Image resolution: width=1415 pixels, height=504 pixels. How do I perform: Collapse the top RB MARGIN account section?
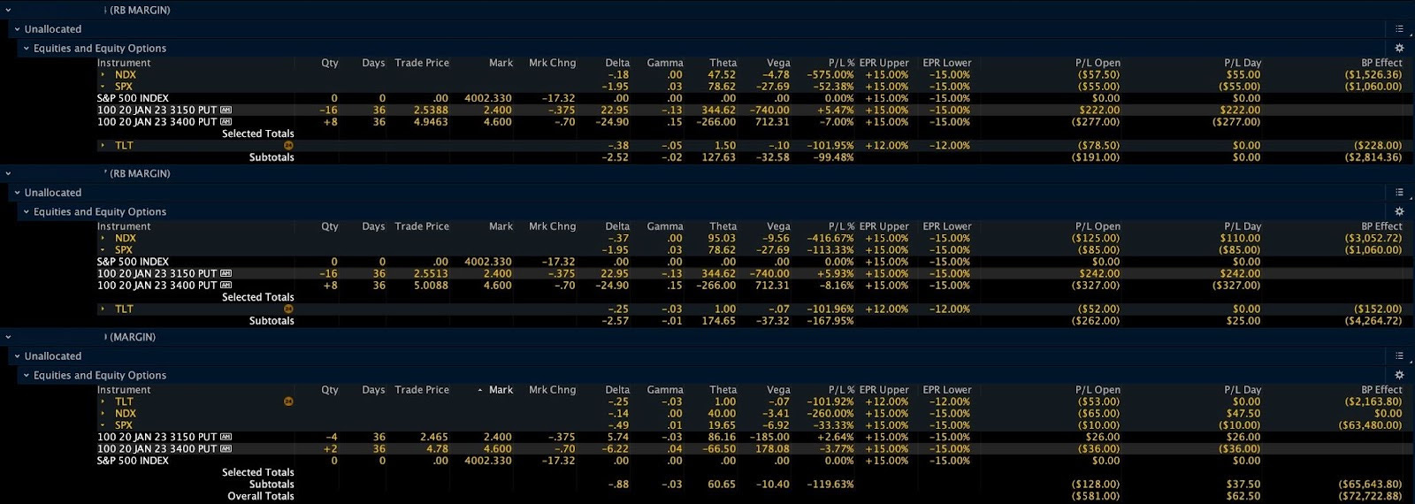click(x=8, y=11)
